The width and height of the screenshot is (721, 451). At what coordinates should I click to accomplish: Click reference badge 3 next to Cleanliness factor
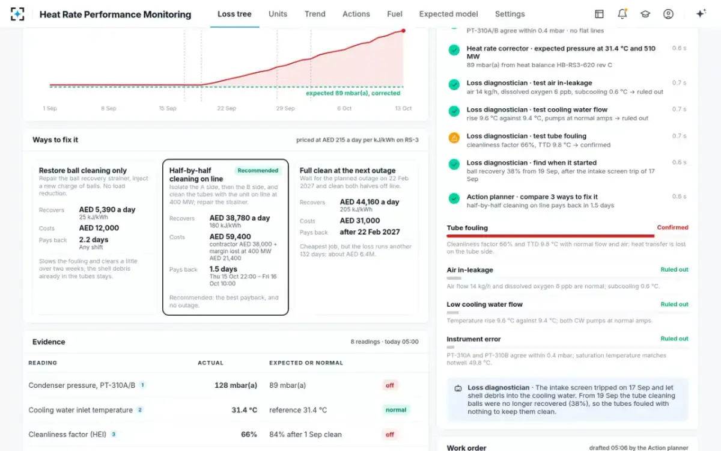point(114,434)
